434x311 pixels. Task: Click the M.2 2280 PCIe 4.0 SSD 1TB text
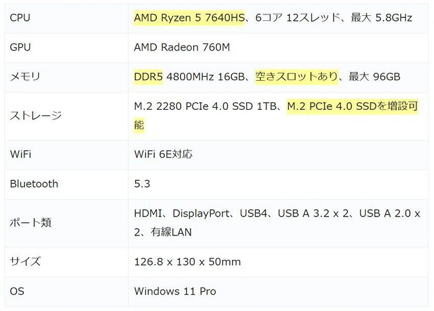[205, 106]
